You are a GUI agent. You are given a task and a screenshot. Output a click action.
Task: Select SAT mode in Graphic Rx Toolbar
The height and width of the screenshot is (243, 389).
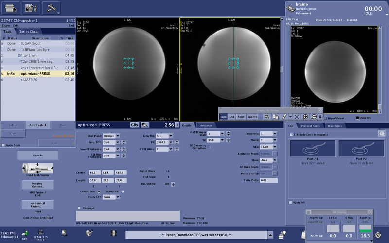coord(232,117)
